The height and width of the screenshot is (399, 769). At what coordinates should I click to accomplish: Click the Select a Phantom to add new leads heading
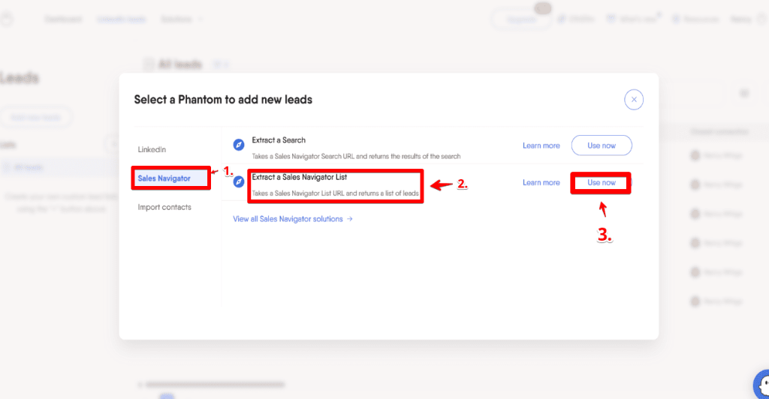(223, 100)
